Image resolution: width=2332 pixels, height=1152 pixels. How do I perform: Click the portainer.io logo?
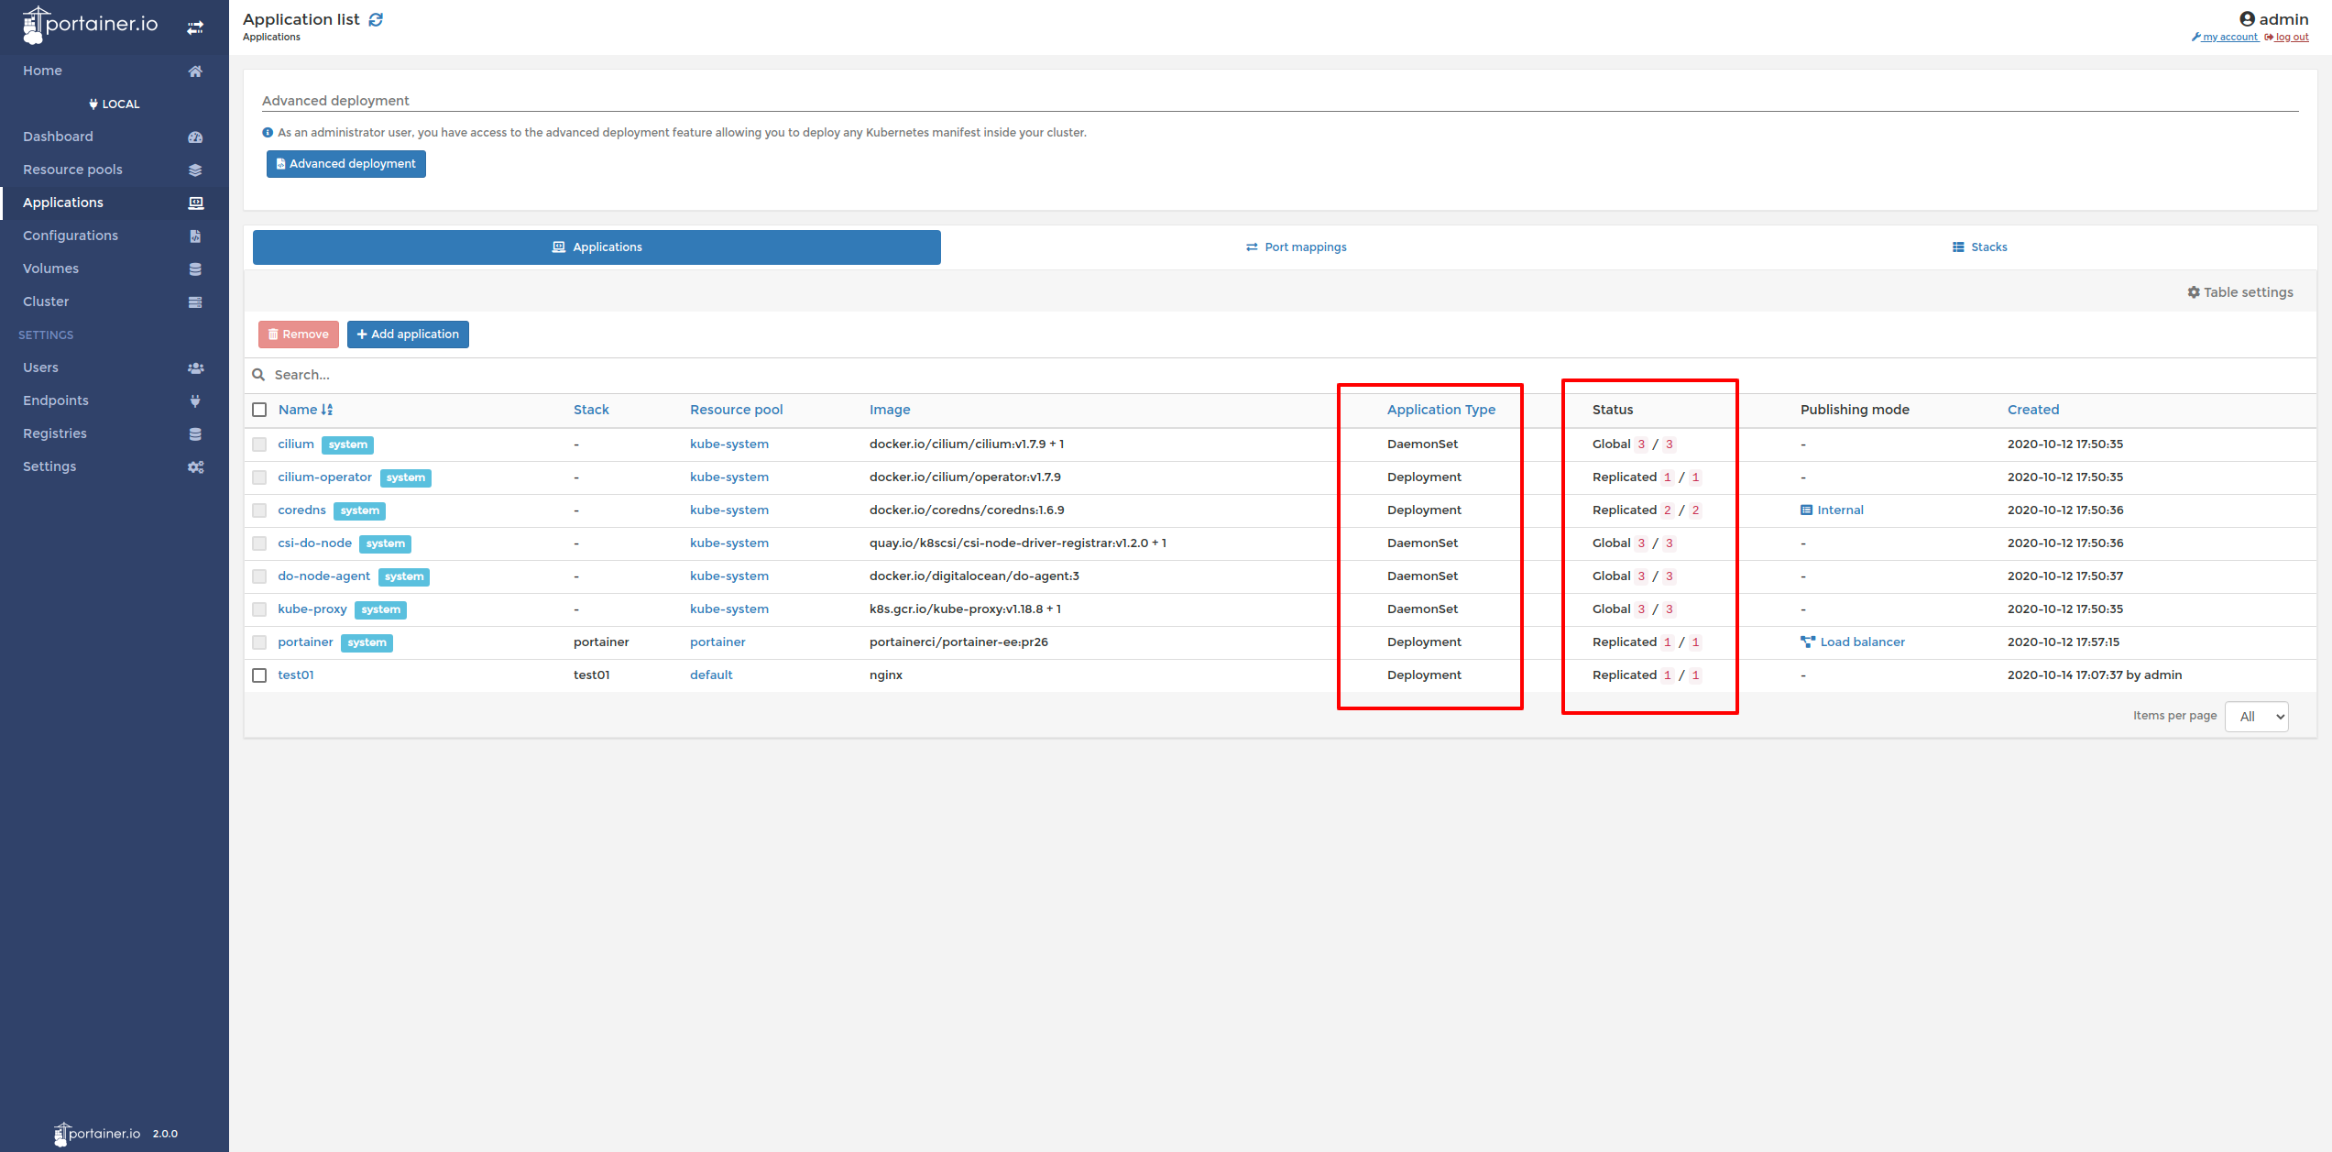(92, 25)
